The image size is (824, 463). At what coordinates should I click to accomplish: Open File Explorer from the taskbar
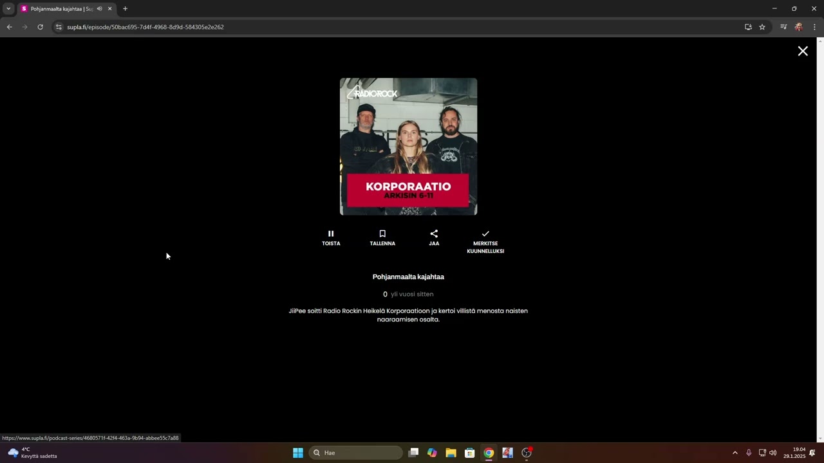pyautogui.click(x=451, y=453)
